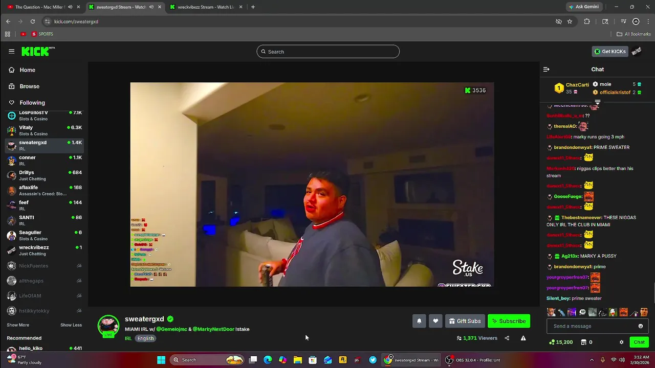The width and height of the screenshot is (655, 368).
Task: Bookmark this page with star icon
Action: point(570,21)
